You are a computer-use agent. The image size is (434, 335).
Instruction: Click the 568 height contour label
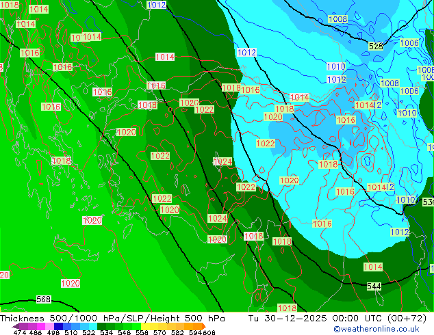point(44,299)
